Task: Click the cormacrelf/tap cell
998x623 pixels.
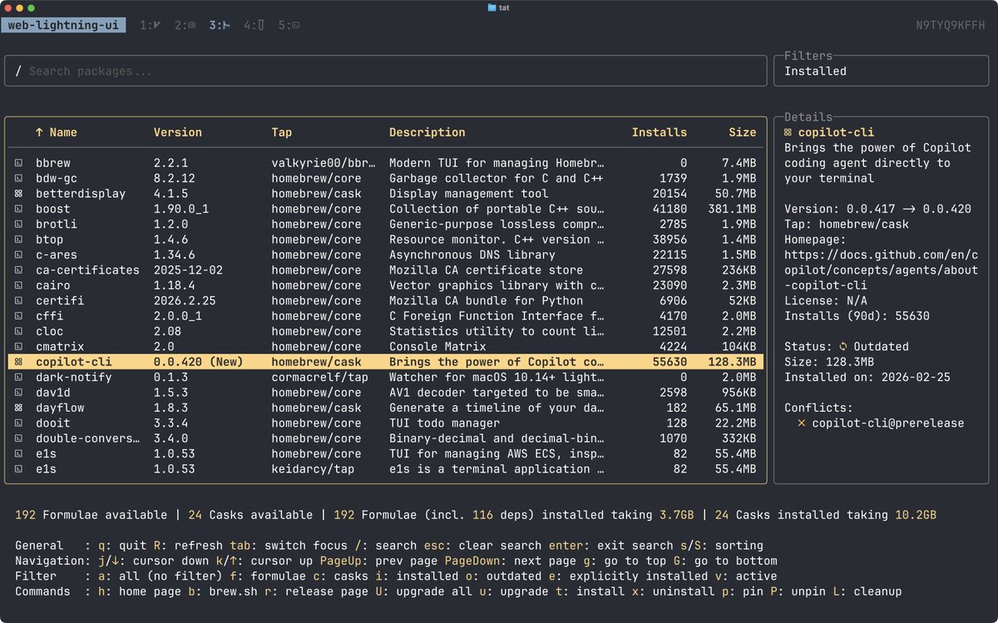Action: (x=320, y=378)
